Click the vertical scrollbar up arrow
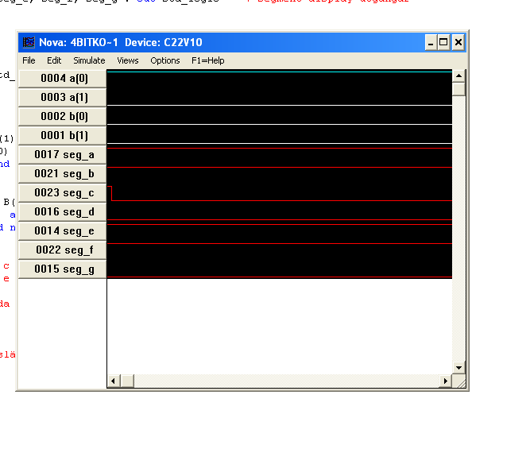This screenshot has height=449, width=530. [458, 76]
